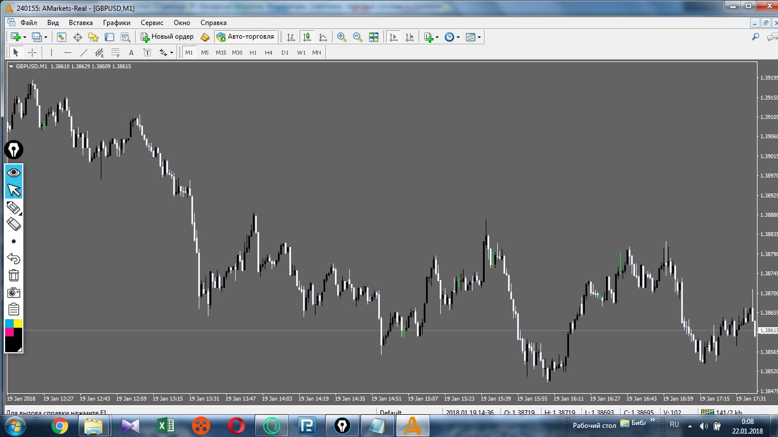Viewport: 778px width, 437px height.
Task: Toggle the eye visibility in overlay toolbar
Action: (x=14, y=172)
